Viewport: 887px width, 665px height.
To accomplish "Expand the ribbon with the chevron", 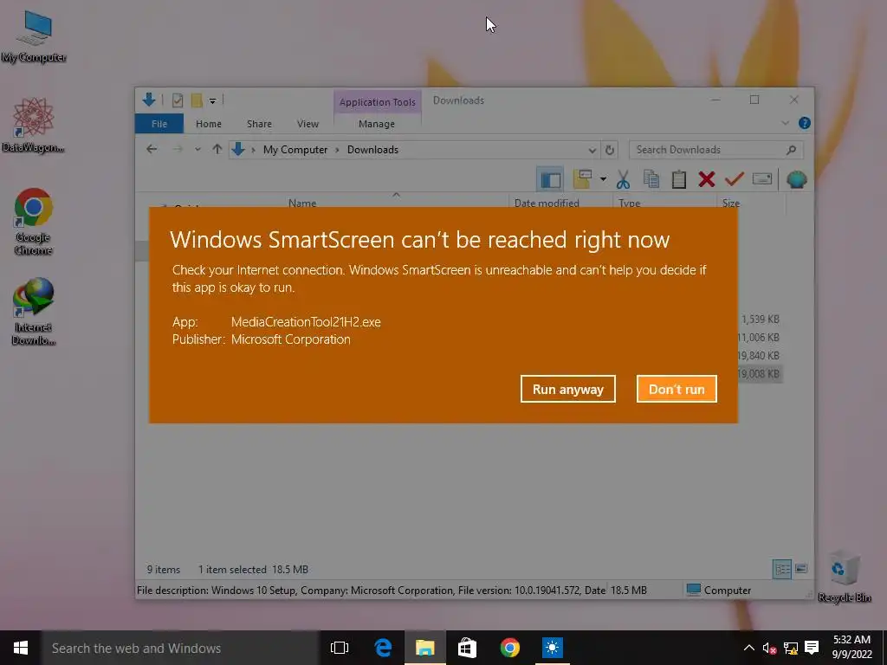I will [x=785, y=123].
